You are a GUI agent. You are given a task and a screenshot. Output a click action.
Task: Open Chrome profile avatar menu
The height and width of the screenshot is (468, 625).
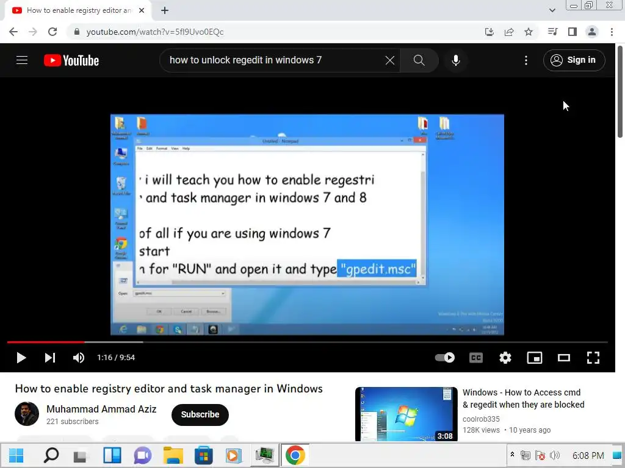(592, 32)
